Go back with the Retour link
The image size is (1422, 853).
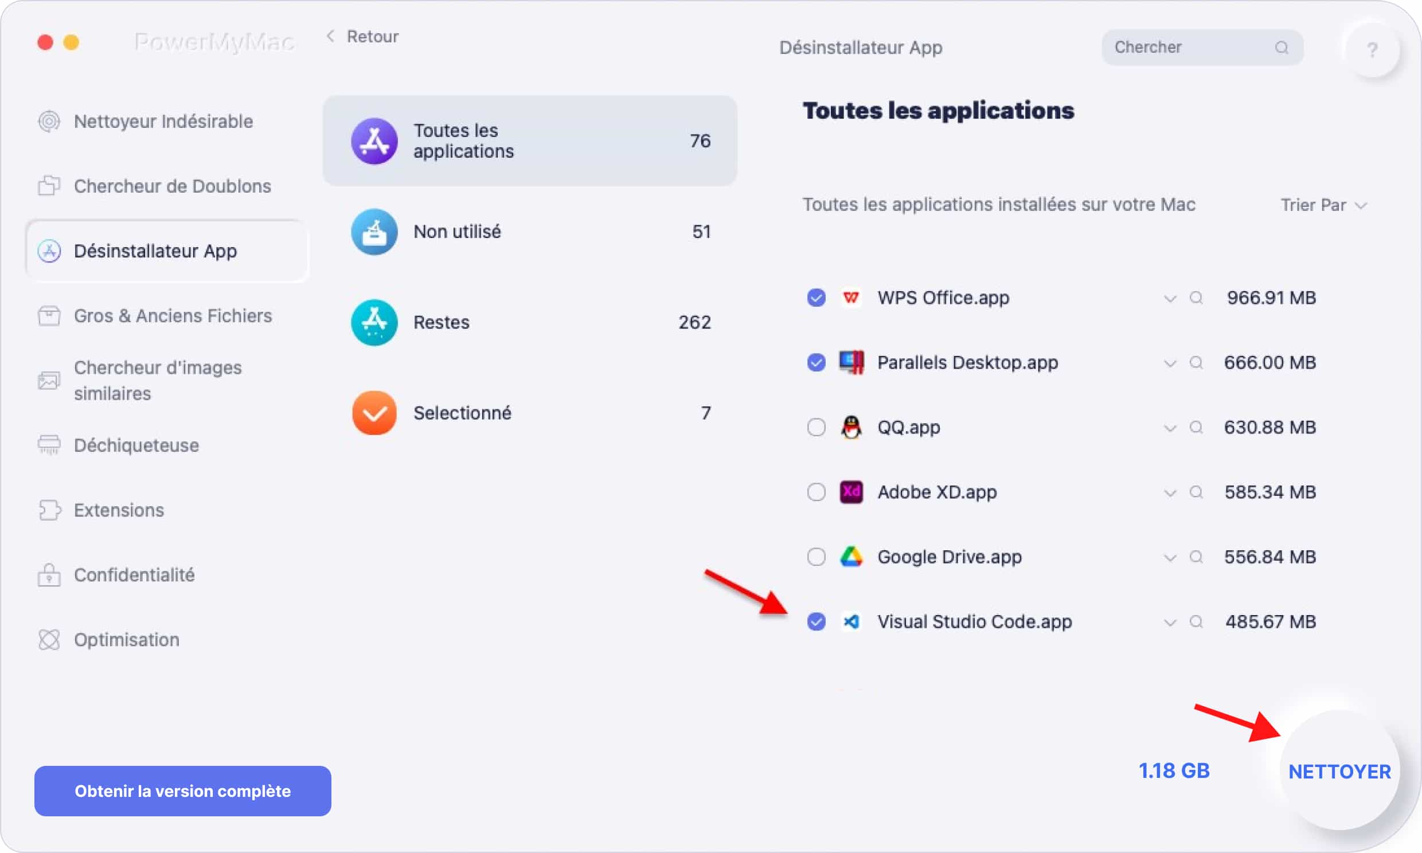(x=362, y=37)
